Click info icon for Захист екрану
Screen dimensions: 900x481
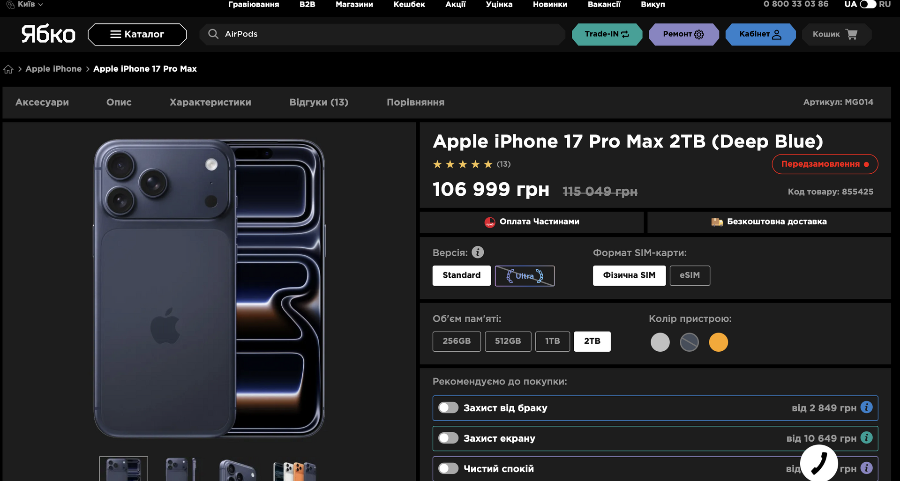click(866, 438)
